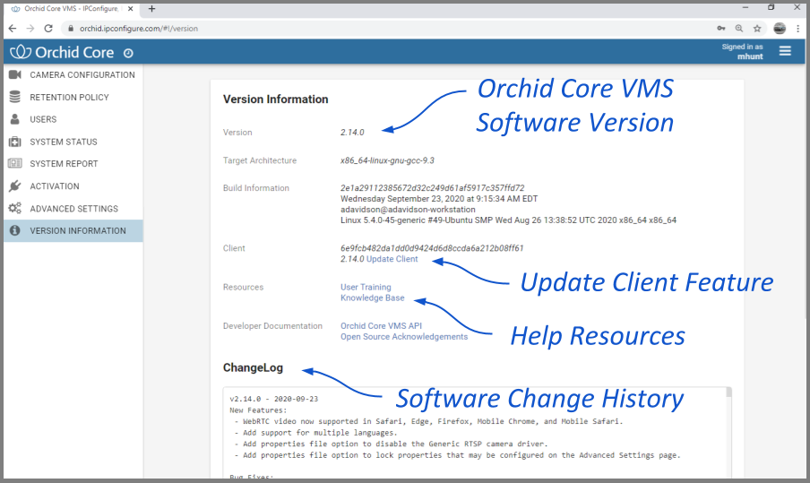
Task: Open System Status page
Action: [x=73, y=142]
